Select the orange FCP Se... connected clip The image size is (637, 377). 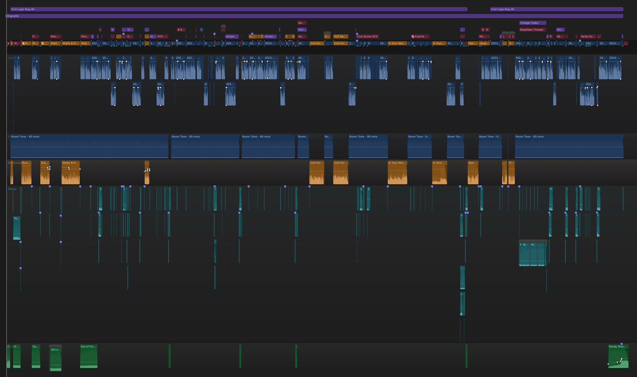[340, 36]
